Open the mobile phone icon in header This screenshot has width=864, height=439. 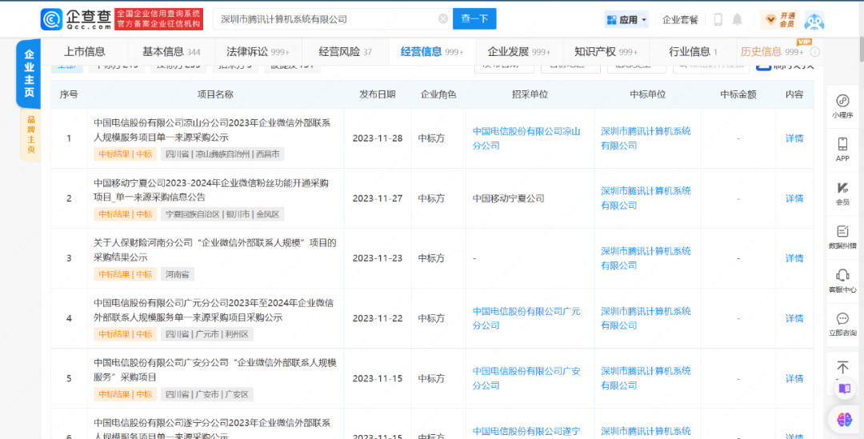coord(718,19)
